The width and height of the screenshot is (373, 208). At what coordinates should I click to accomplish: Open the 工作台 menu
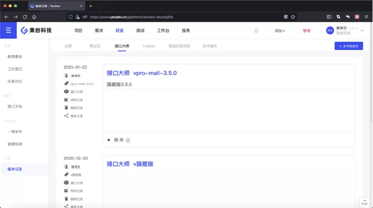pyautogui.click(x=163, y=31)
